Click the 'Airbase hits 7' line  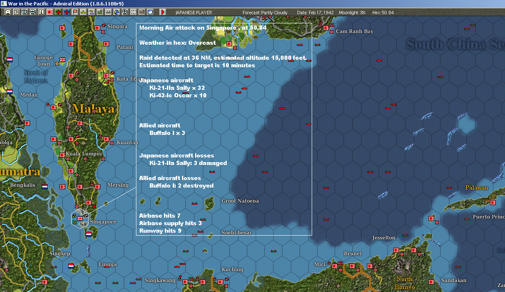[x=160, y=216]
